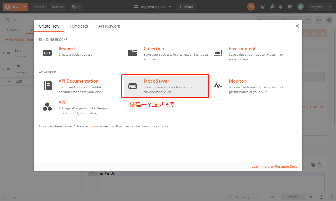Image resolution: width=336 pixels, height=201 pixels.
Task: Open notifications via the bell icon
Action: (x=280, y=6)
